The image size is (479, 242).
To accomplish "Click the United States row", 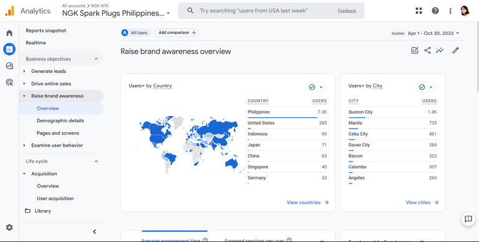I will tap(287, 123).
